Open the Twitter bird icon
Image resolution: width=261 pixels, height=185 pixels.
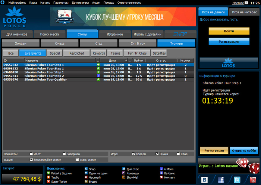[x=237, y=180]
